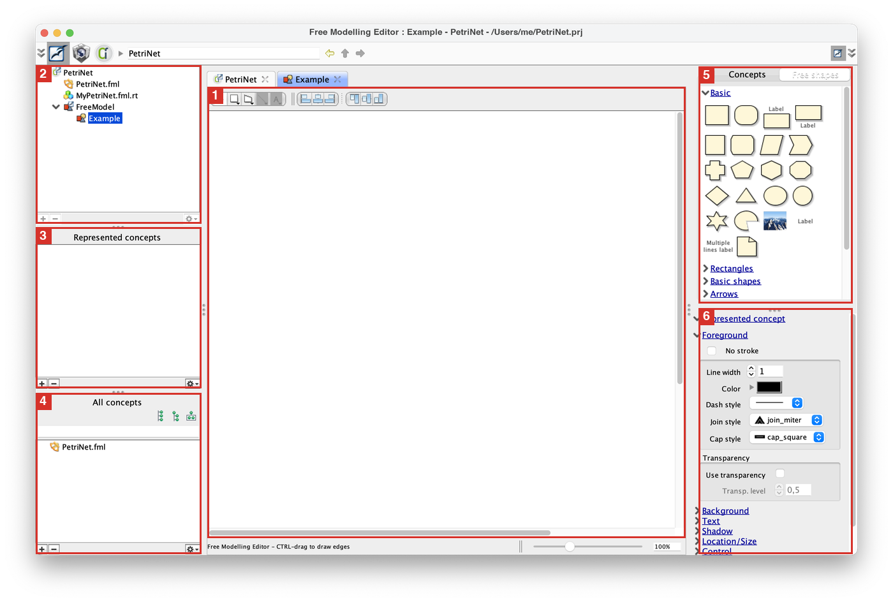Close the PetriNet tab

click(265, 79)
